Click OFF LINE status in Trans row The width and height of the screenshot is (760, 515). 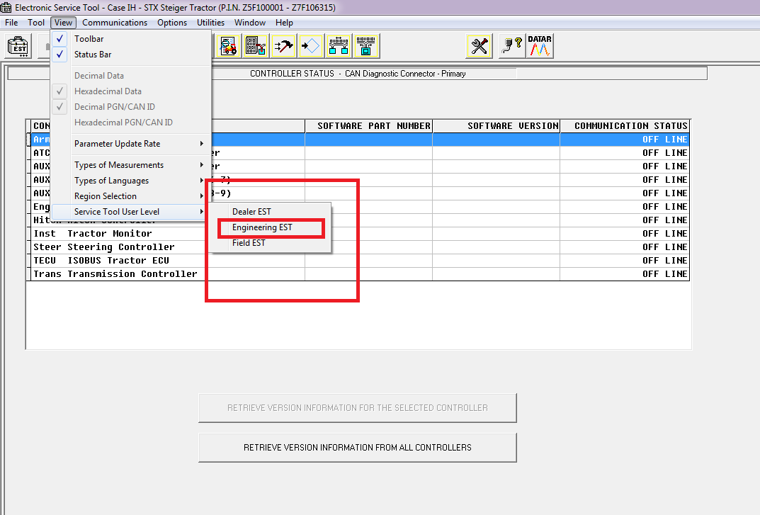click(x=664, y=274)
